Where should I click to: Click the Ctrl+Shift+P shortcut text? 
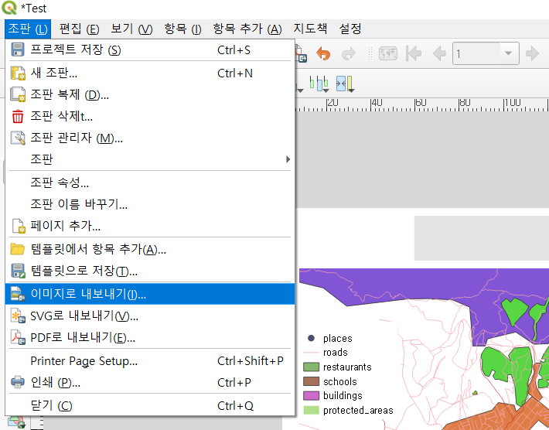click(251, 360)
